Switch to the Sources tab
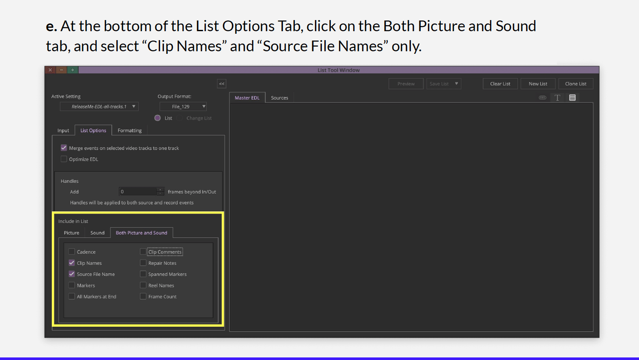639x360 pixels. click(279, 98)
